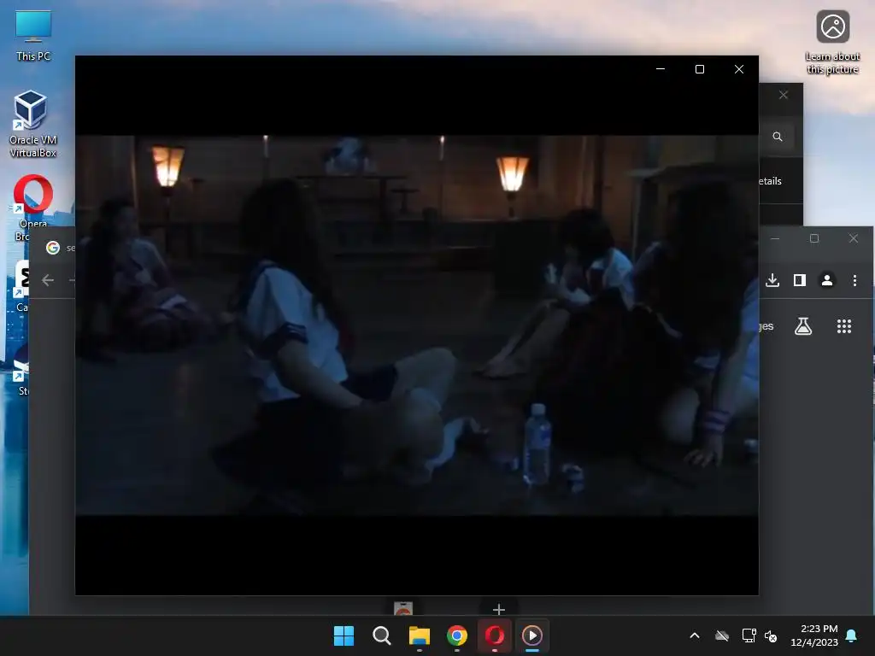Close the Chrome window

(854, 238)
